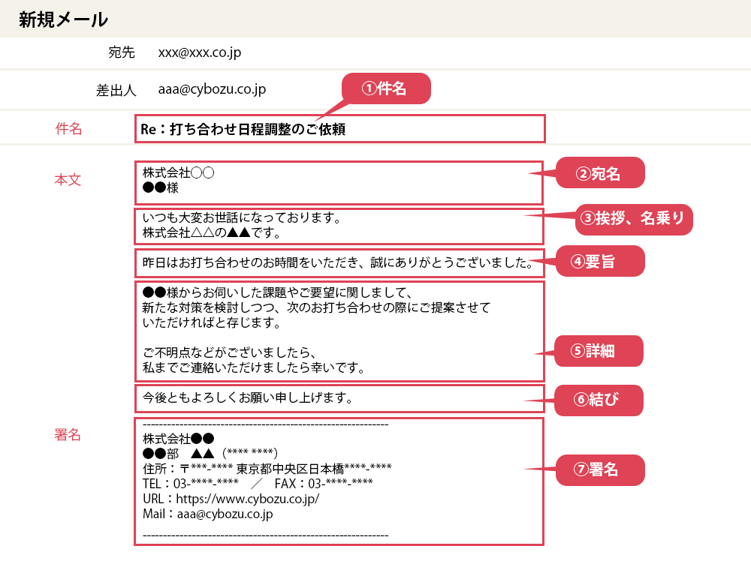Viewport: 751px width, 576px height.
Task: Click the ③挨拶、名乗り callout label
Action: pos(633,218)
